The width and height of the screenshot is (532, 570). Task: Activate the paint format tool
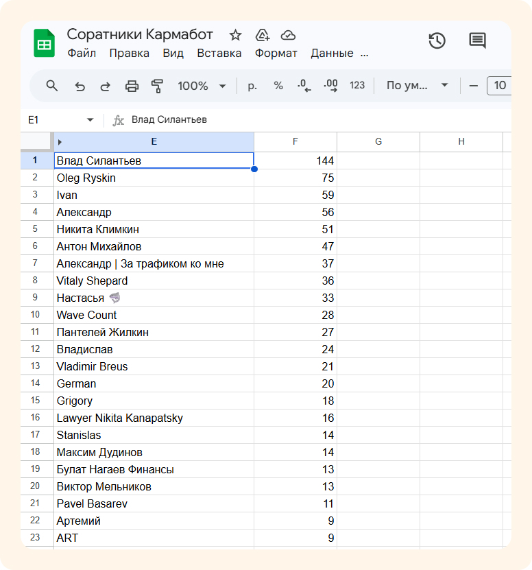click(x=157, y=86)
